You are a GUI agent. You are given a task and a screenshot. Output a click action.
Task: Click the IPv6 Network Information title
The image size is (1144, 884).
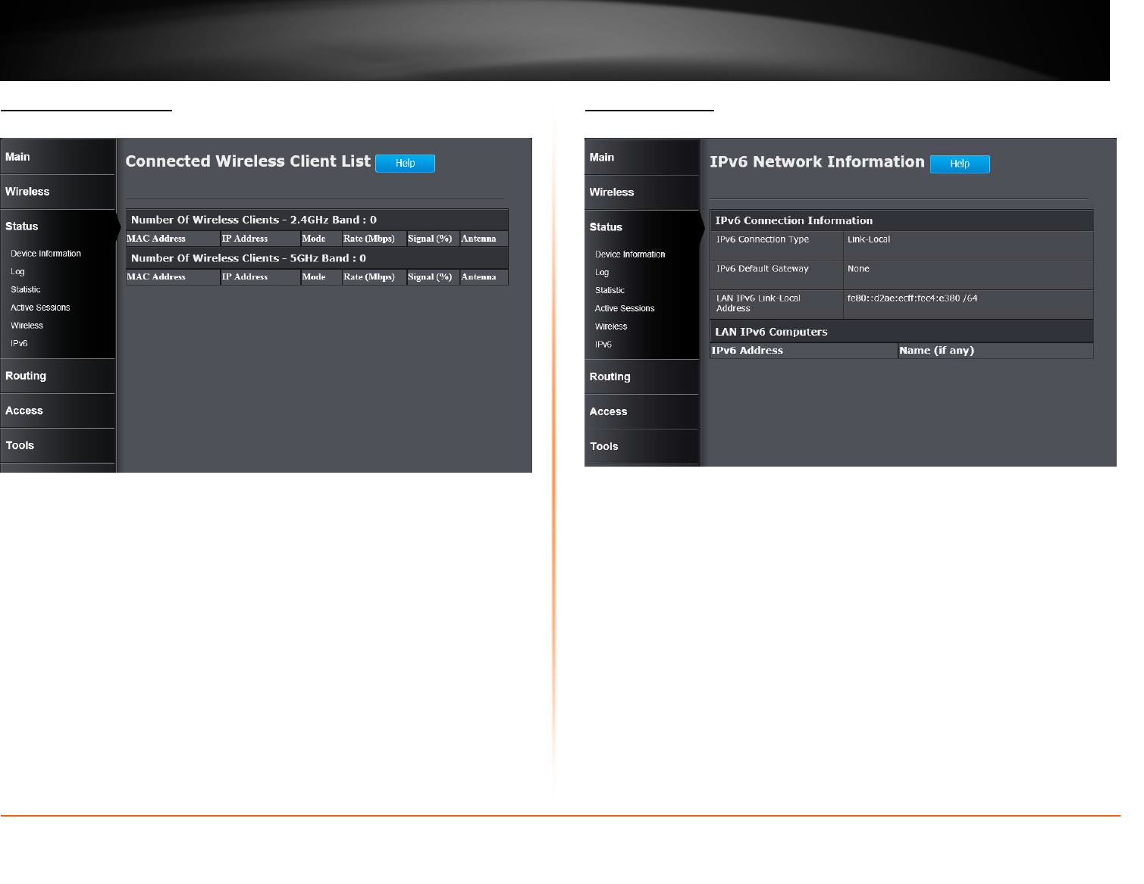pos(817,162)
